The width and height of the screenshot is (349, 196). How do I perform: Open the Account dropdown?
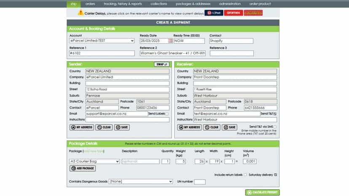pyautogui.click(x=102, y=41)
